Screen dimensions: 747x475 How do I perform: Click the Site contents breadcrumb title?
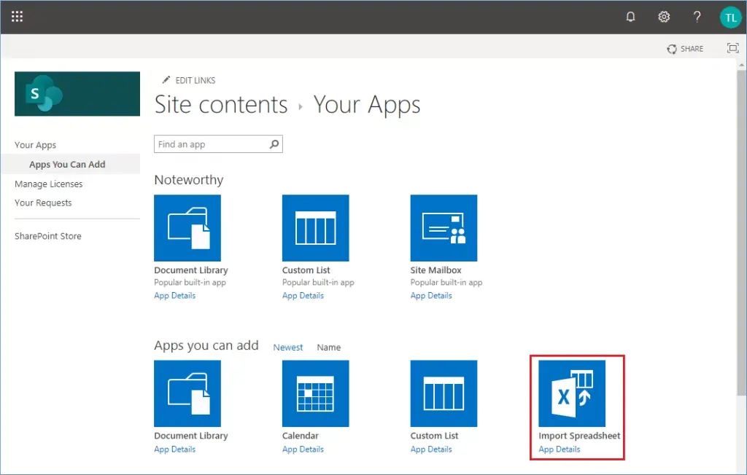point(221,104)
